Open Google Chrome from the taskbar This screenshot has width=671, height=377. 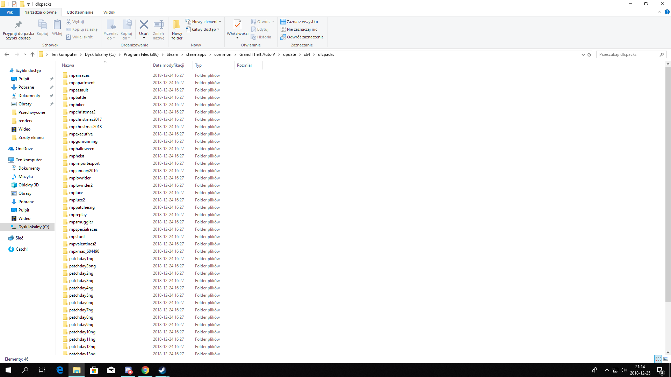click(145, 370)
